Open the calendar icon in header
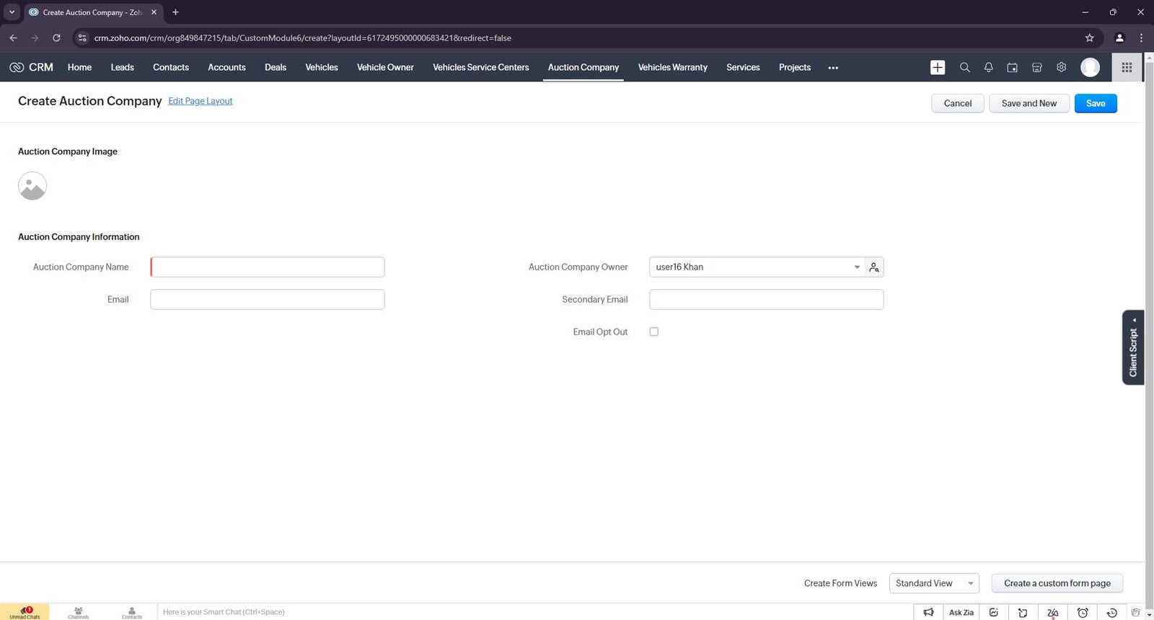This screenshot has height=620, width=1154. coord(1013,67)
